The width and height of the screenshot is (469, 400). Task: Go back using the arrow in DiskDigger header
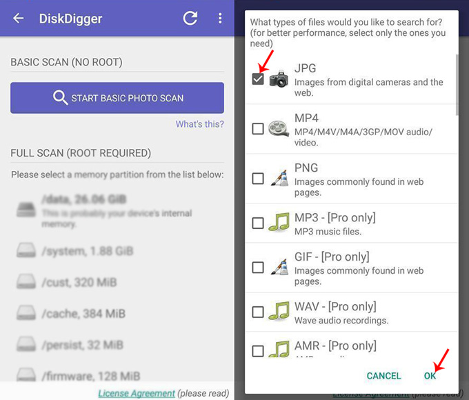tap(18, 18)
